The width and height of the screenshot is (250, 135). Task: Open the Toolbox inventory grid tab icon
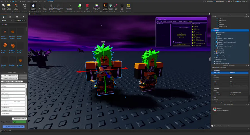click(x=10, y=17)
